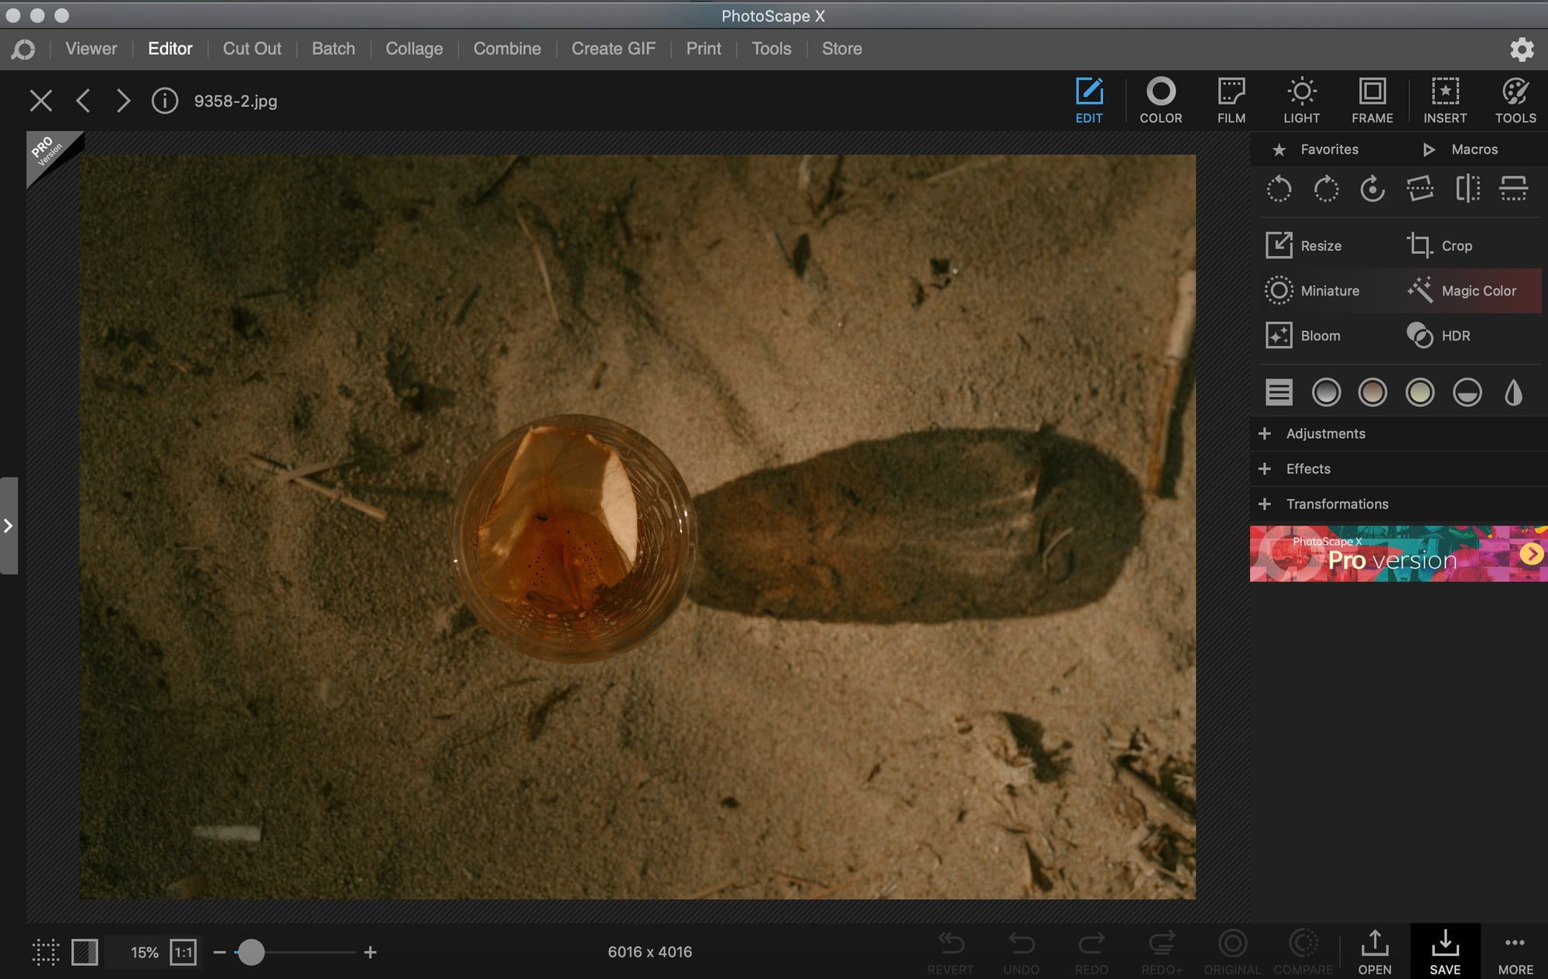Open the Resize tool
The image size is (1548, 979).
pos(1304,246)
